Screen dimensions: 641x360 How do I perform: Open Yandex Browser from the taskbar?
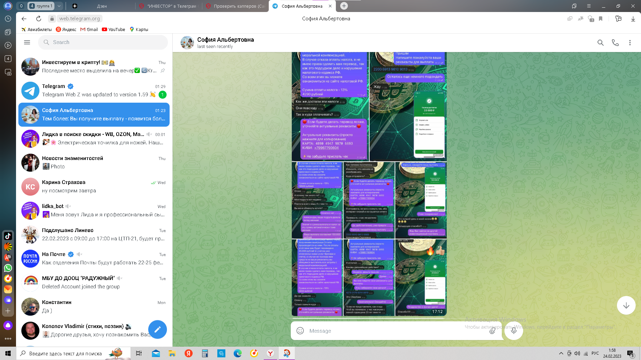coord(270,353)
